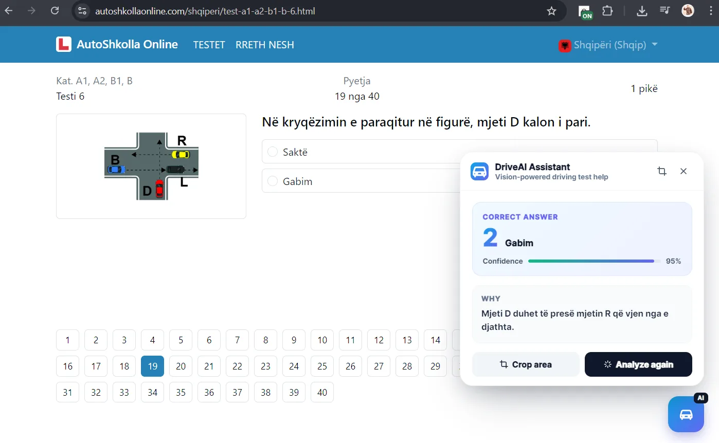This screenshot has height=443, width=719.
Task: Open the browser extensions puzzle icon
Action: click(x=607, y=10)
